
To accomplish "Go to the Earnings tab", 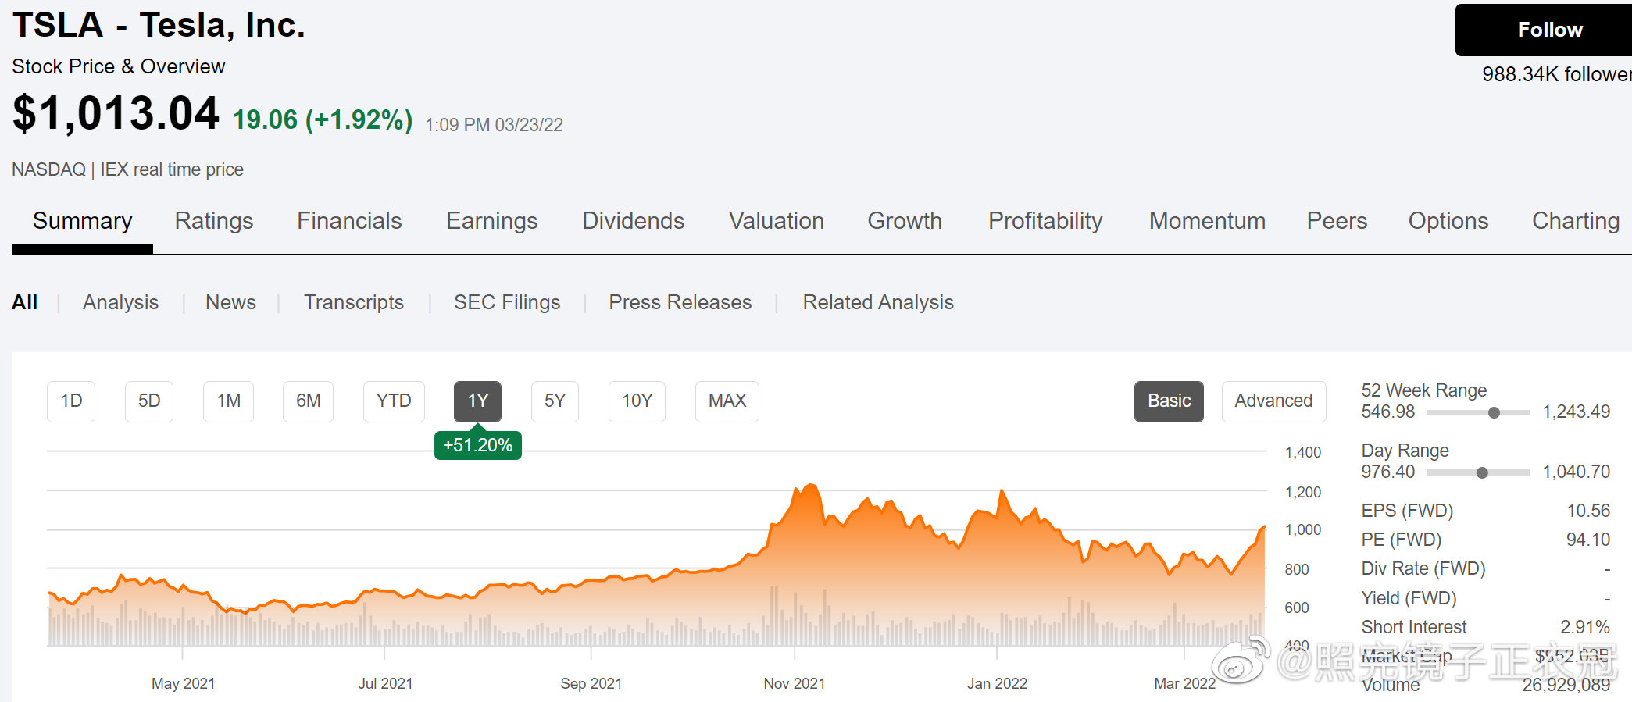I will (492, 221).
